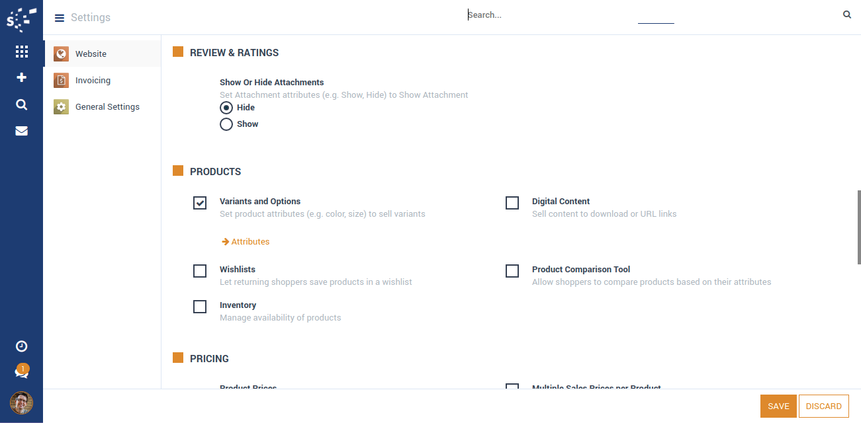Open the apps grid icon in sidebar

(21, 52)
